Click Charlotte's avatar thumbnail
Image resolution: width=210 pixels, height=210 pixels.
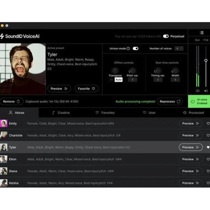pyautogui.click(x=4, y=135)
